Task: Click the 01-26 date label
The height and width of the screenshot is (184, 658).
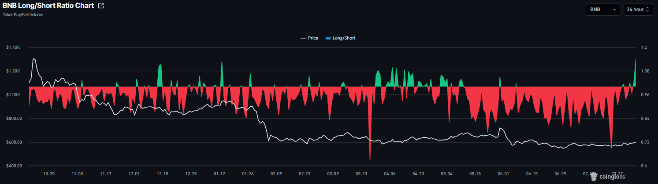Action: tap(248, 174)
